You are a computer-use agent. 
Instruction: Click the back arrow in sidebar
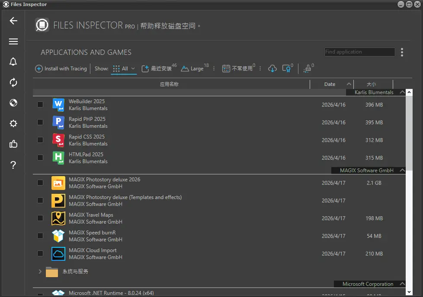(13, 21)
